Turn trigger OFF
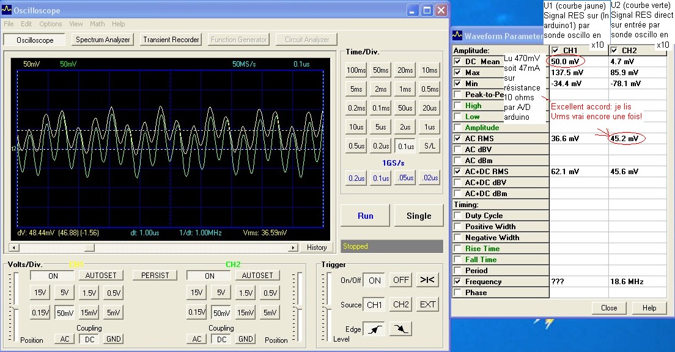Viewport: 675px width, 352px height. (401, 280)
